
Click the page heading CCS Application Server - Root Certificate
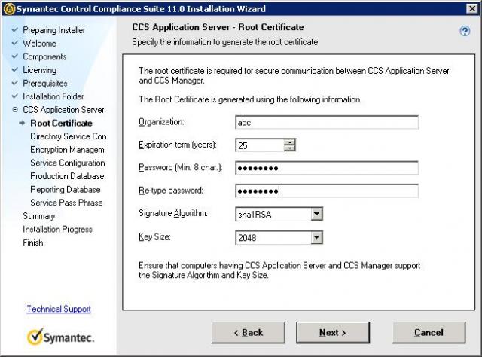pos(218,27)
